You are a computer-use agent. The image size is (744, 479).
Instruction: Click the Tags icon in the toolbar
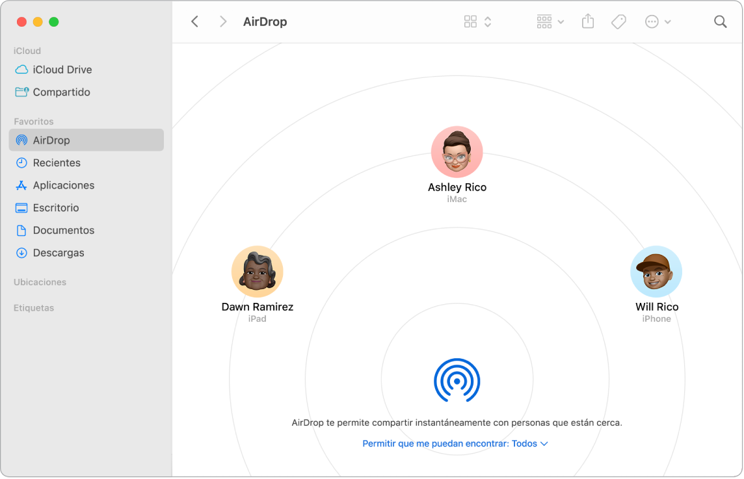pyautogui.click(x=618, y=21)
